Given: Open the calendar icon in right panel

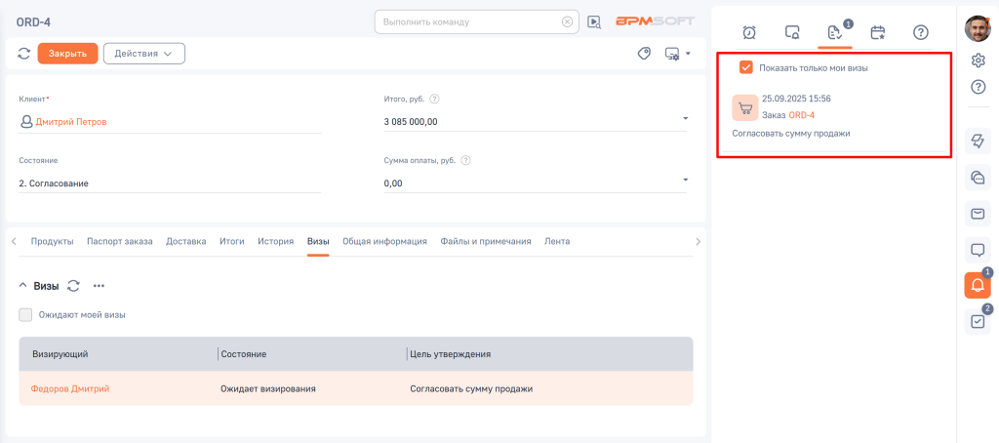Looking at the screenshot, I should click(x=878, y=32).
